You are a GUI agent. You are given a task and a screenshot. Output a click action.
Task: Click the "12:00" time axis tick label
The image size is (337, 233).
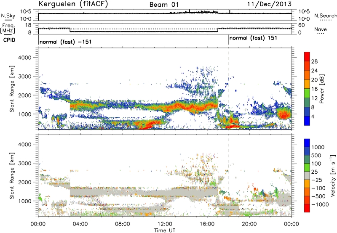(x=165, y=224)
